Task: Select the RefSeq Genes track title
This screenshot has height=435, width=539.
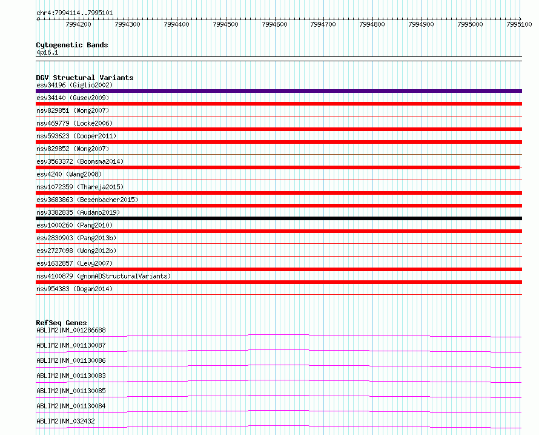Action: [x=62, y=323]
